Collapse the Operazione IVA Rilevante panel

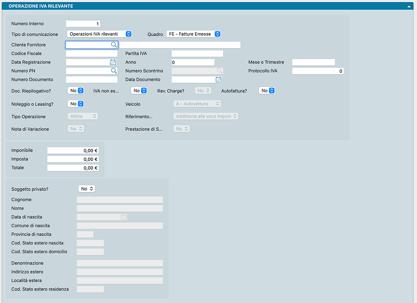coord(410,6)
